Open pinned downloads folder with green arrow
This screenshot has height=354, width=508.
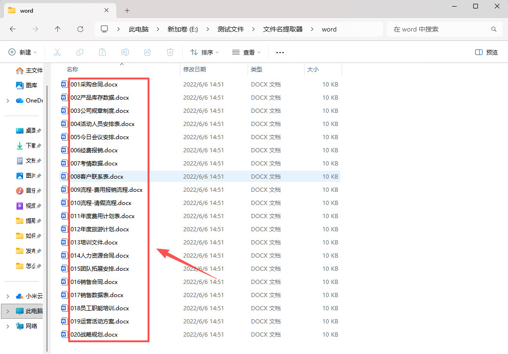coord(29,146)
